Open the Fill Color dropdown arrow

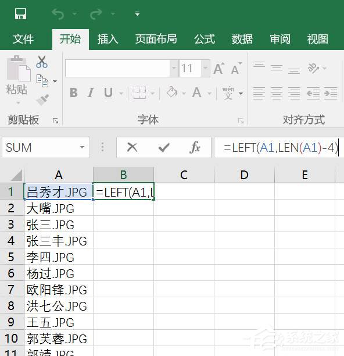pos(184,93)
